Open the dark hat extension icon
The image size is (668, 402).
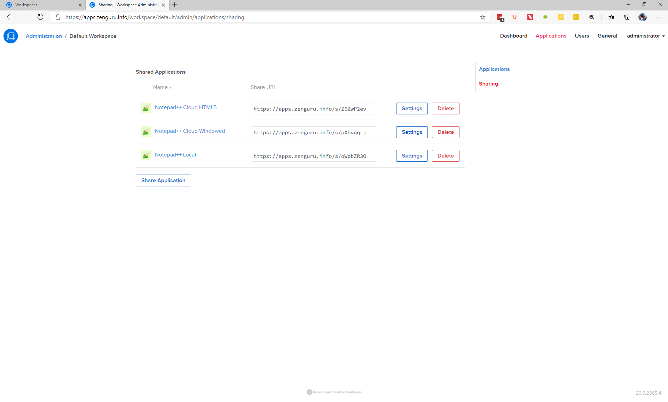click(x=591, y=17)
